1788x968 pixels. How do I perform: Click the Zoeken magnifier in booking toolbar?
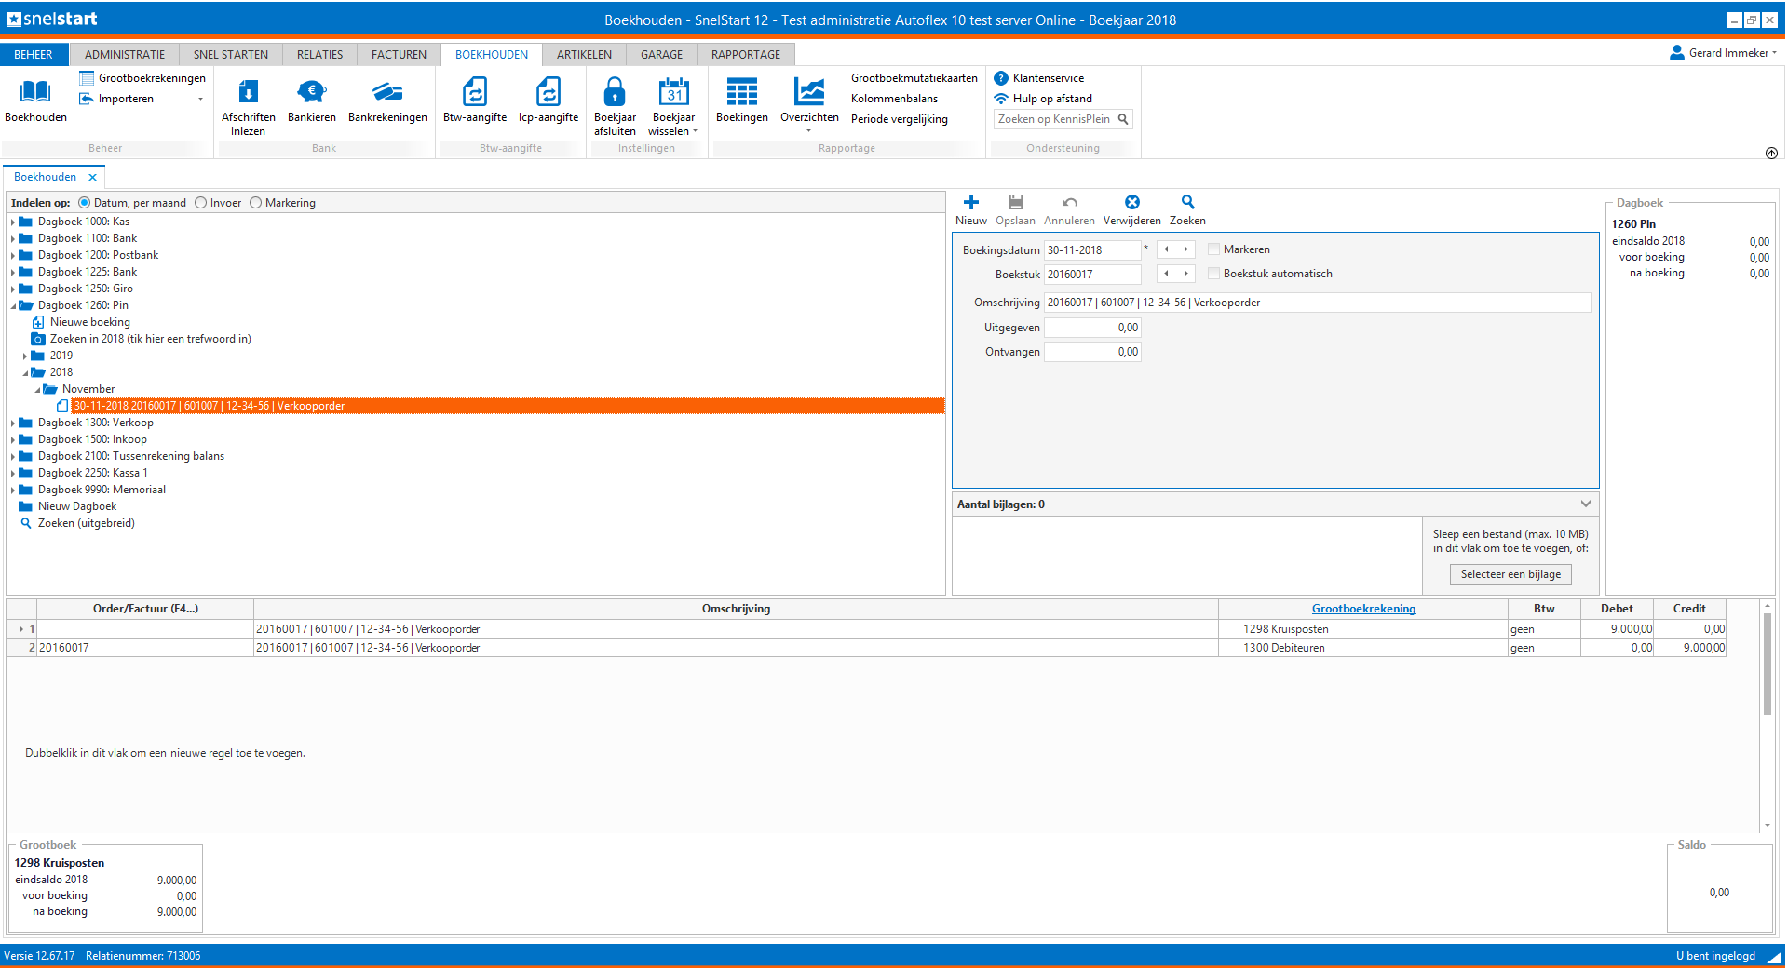point(1187,203)
